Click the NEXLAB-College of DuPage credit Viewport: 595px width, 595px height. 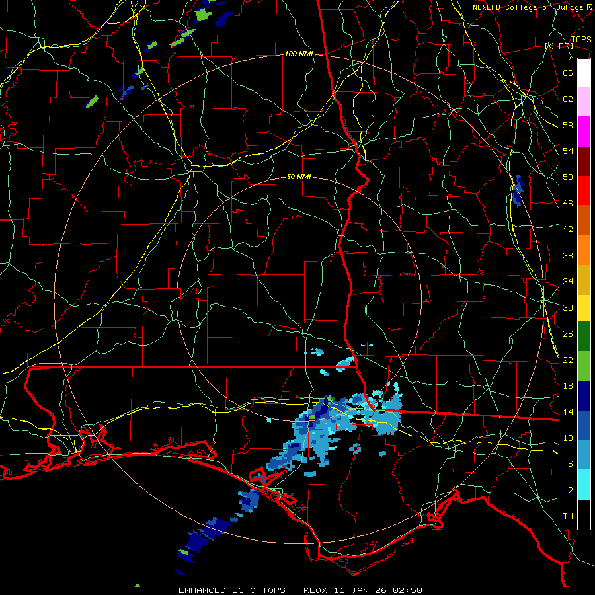532,7
